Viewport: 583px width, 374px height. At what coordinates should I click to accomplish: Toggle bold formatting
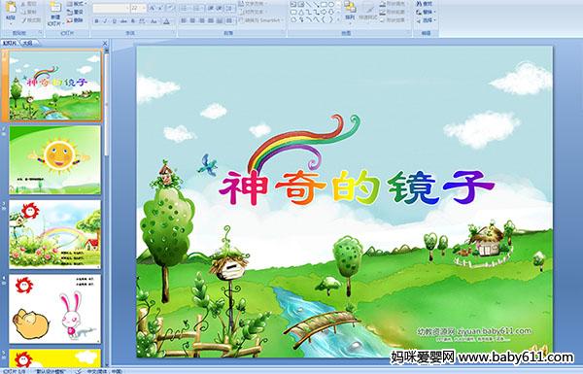[96, 21]
